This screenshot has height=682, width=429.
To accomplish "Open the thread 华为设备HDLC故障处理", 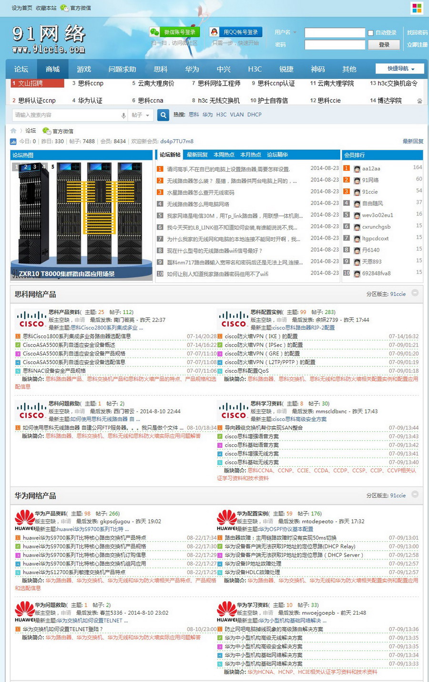I will (252, 572).
